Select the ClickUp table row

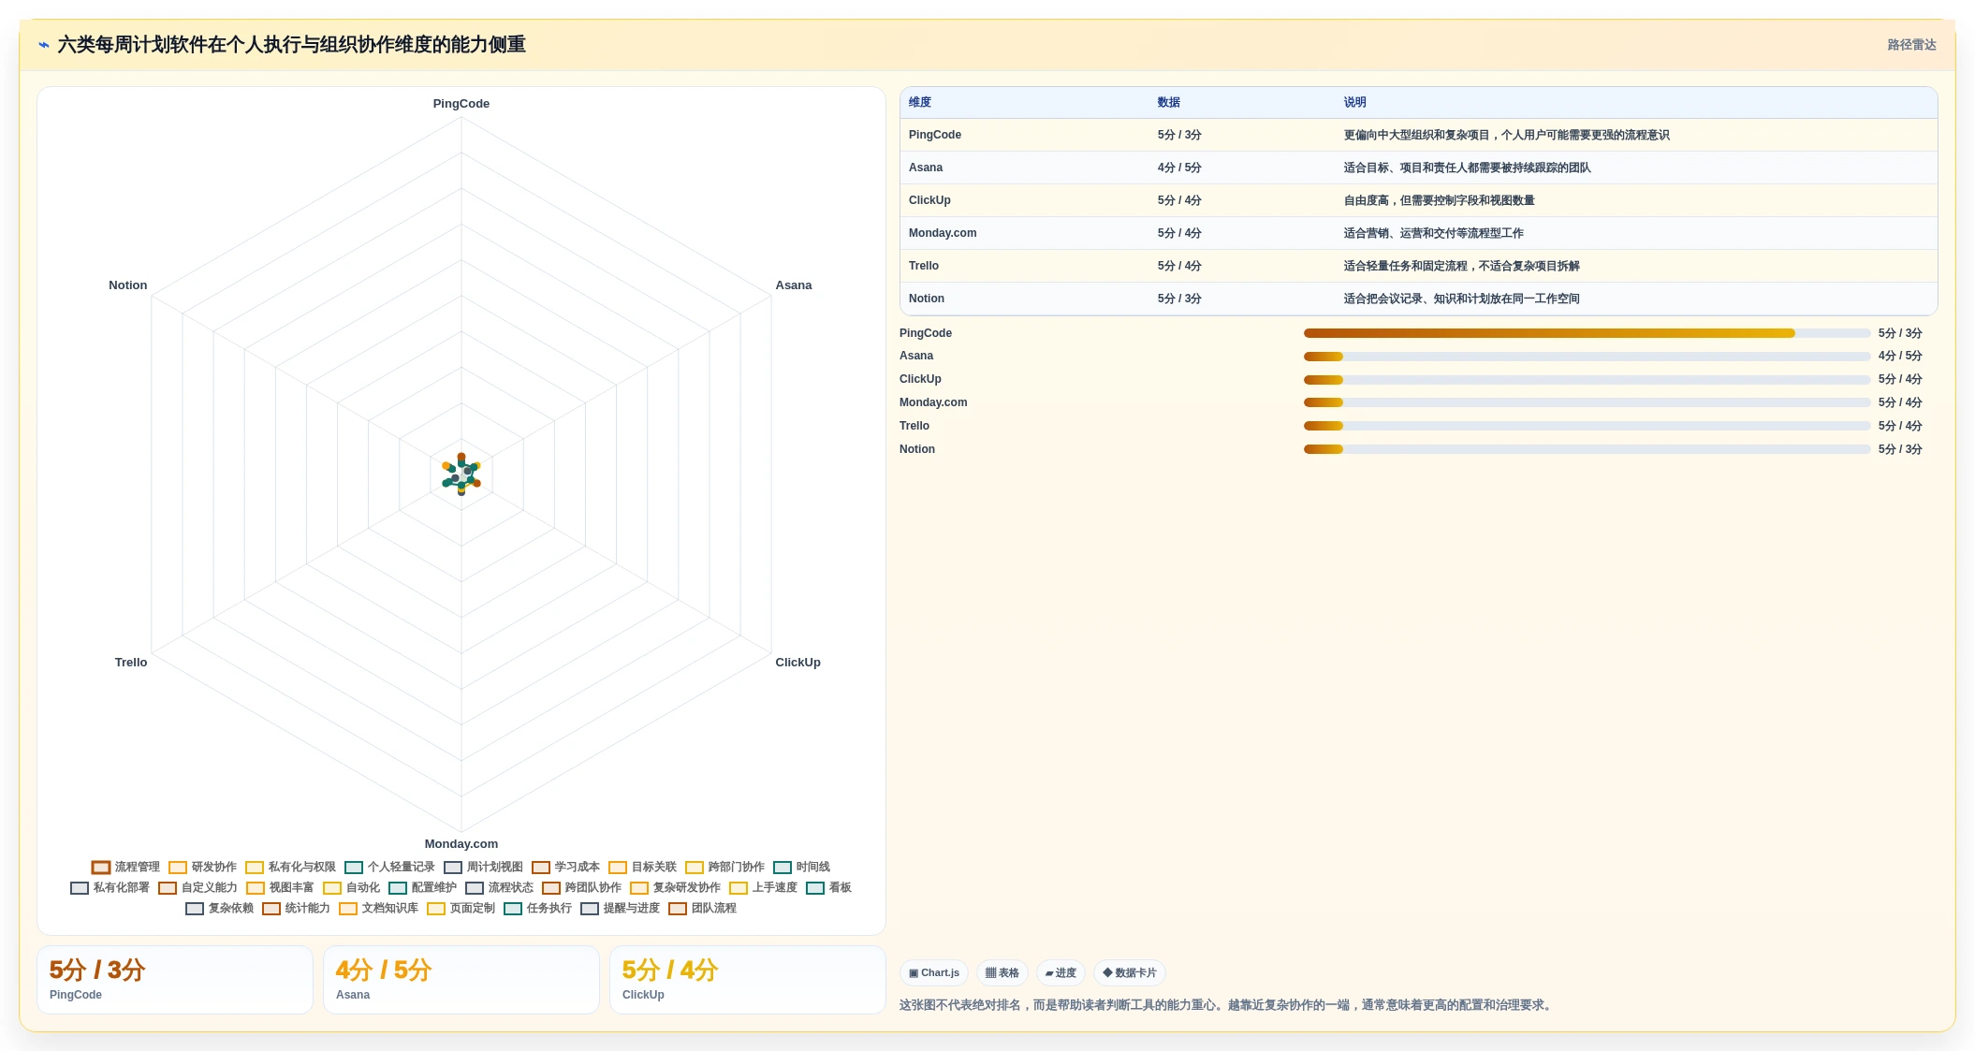1418,200
